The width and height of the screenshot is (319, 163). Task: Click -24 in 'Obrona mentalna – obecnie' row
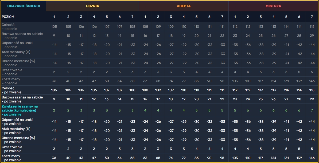(x=145, y=63)
